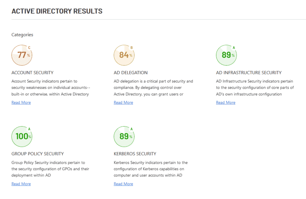Select the KERBEROS SECURITY category title
Viewport: 306px width, 199px height.
(x=135, y=154)
